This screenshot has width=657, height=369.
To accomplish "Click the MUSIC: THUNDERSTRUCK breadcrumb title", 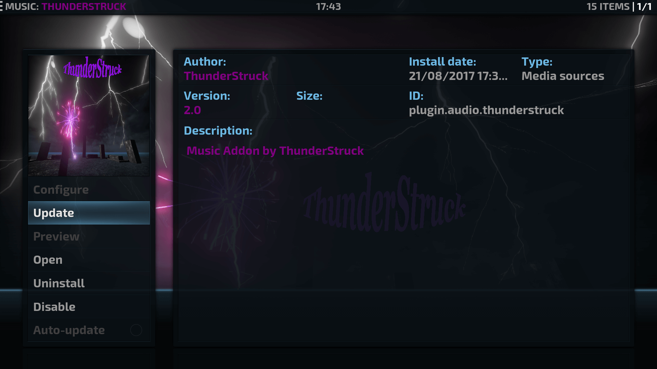I will (x=66, y=6).
